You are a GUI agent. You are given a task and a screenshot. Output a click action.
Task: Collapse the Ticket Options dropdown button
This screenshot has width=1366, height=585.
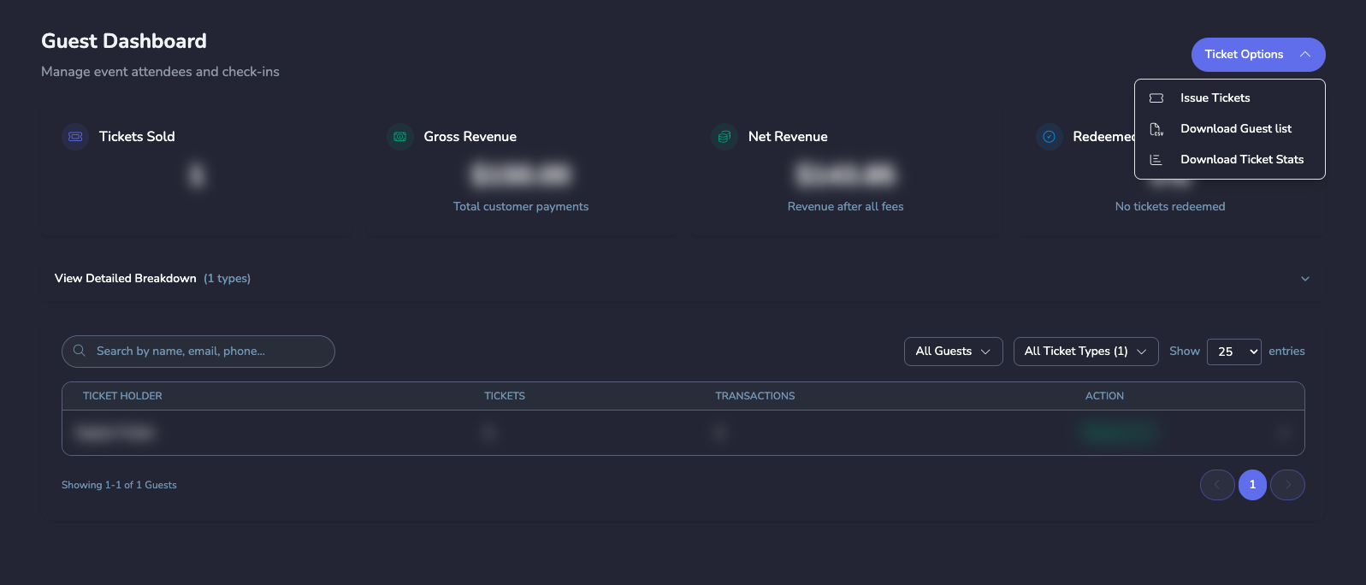(x=1258, y=55)
